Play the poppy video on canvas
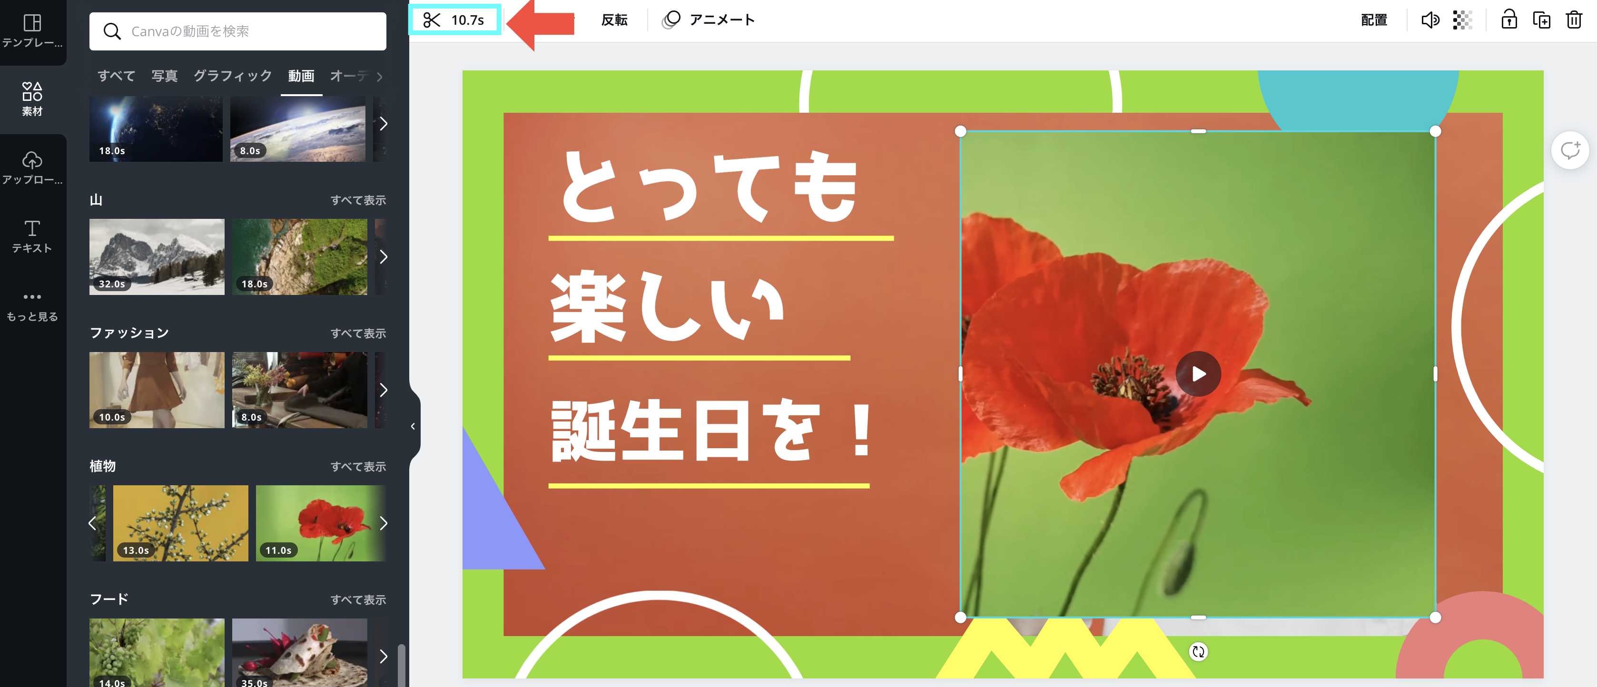Viewport: 1597px width, 687px height. click(x=1198, y=374)
